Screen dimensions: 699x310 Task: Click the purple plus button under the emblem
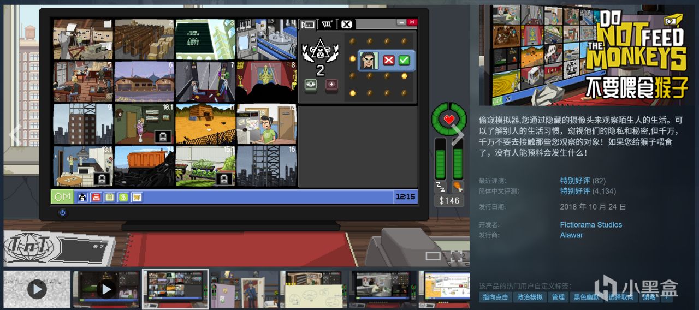(331, 85)
